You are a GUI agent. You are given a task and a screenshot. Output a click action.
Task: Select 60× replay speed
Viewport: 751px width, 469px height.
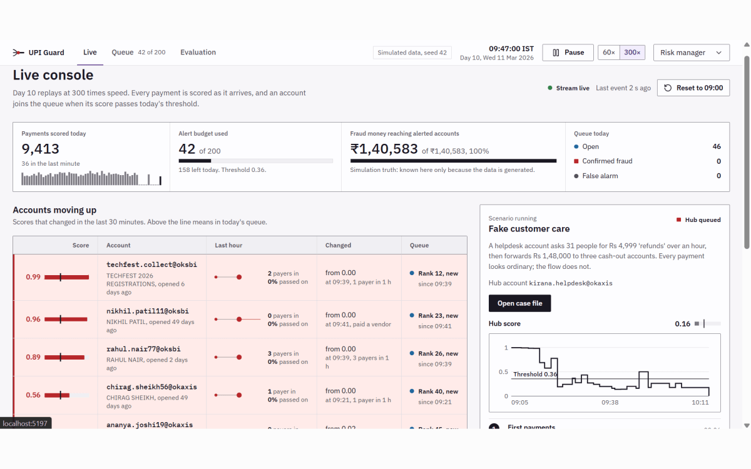tap(609, 53)
